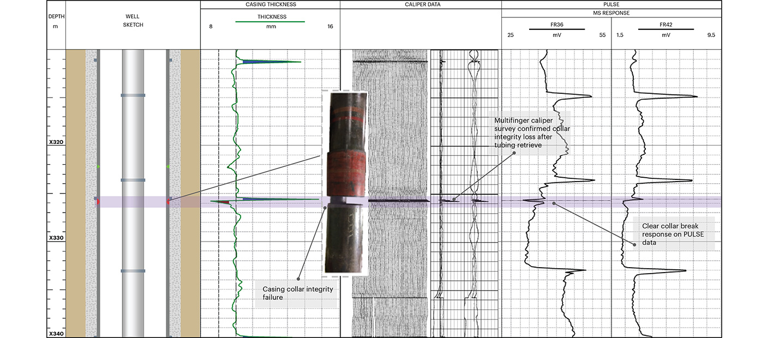
Task: Click the FR36 curve legend label
Action: tap(556, 25)
